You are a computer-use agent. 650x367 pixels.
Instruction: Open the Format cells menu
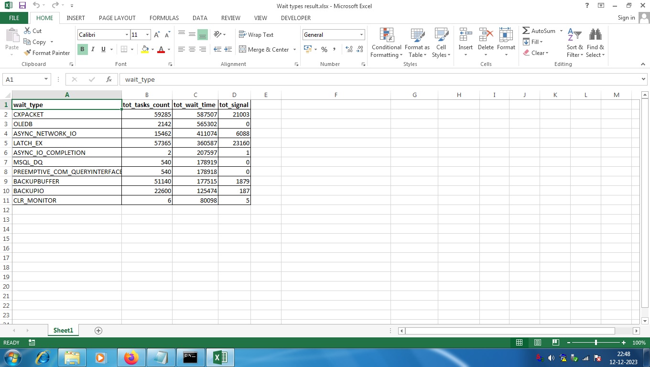[506, 43]
